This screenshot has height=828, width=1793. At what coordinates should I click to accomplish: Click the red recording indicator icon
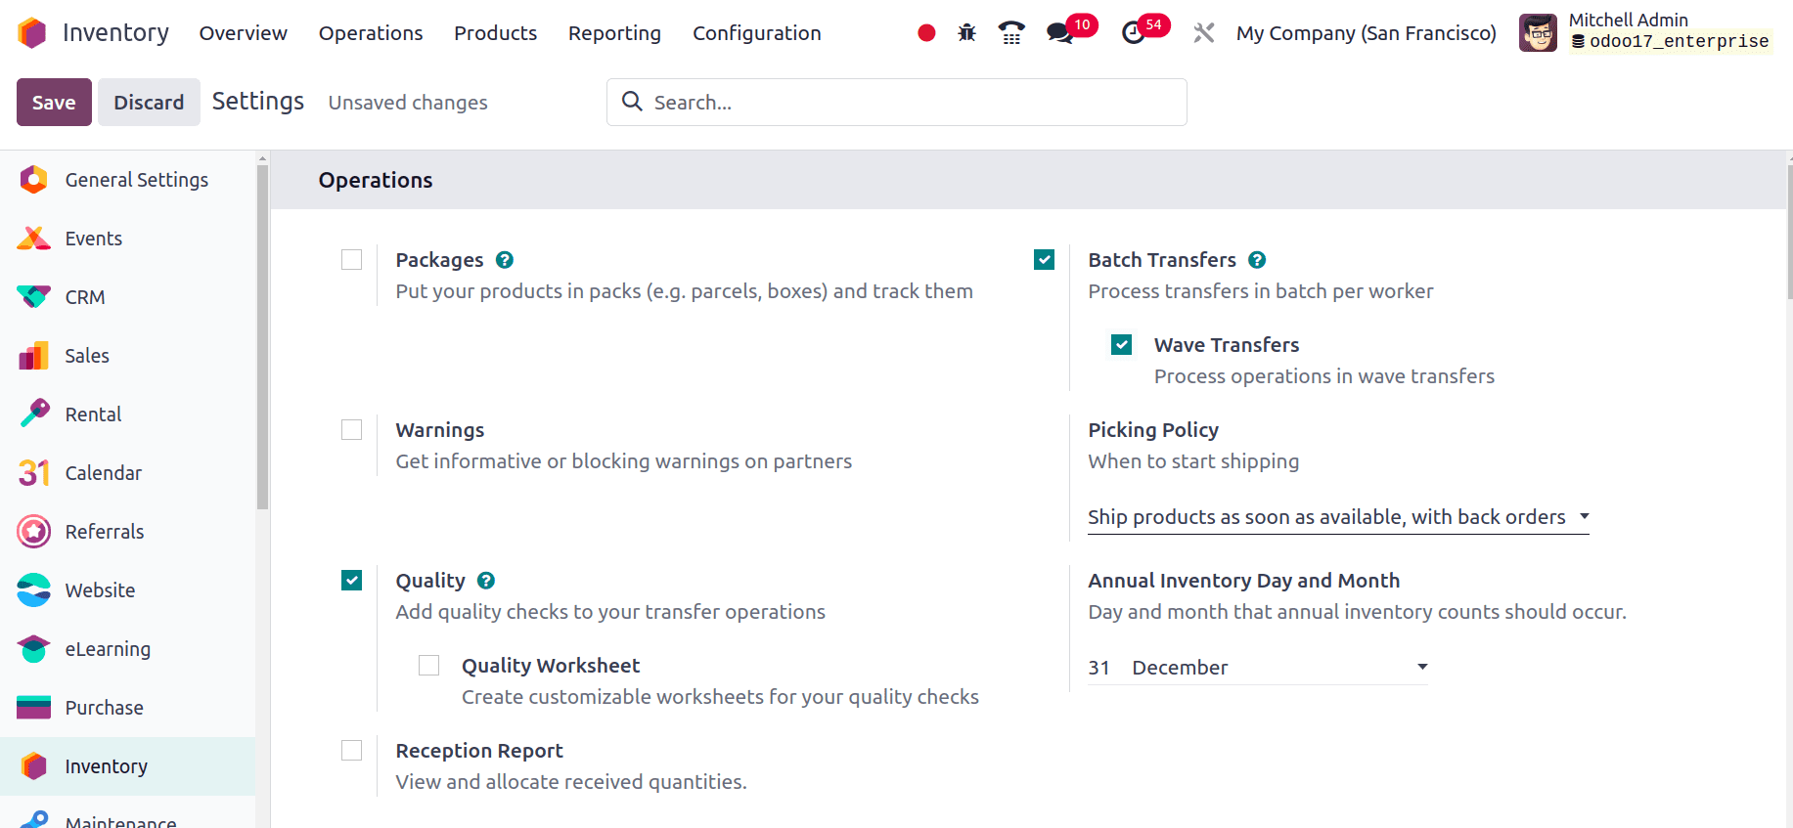926,33
